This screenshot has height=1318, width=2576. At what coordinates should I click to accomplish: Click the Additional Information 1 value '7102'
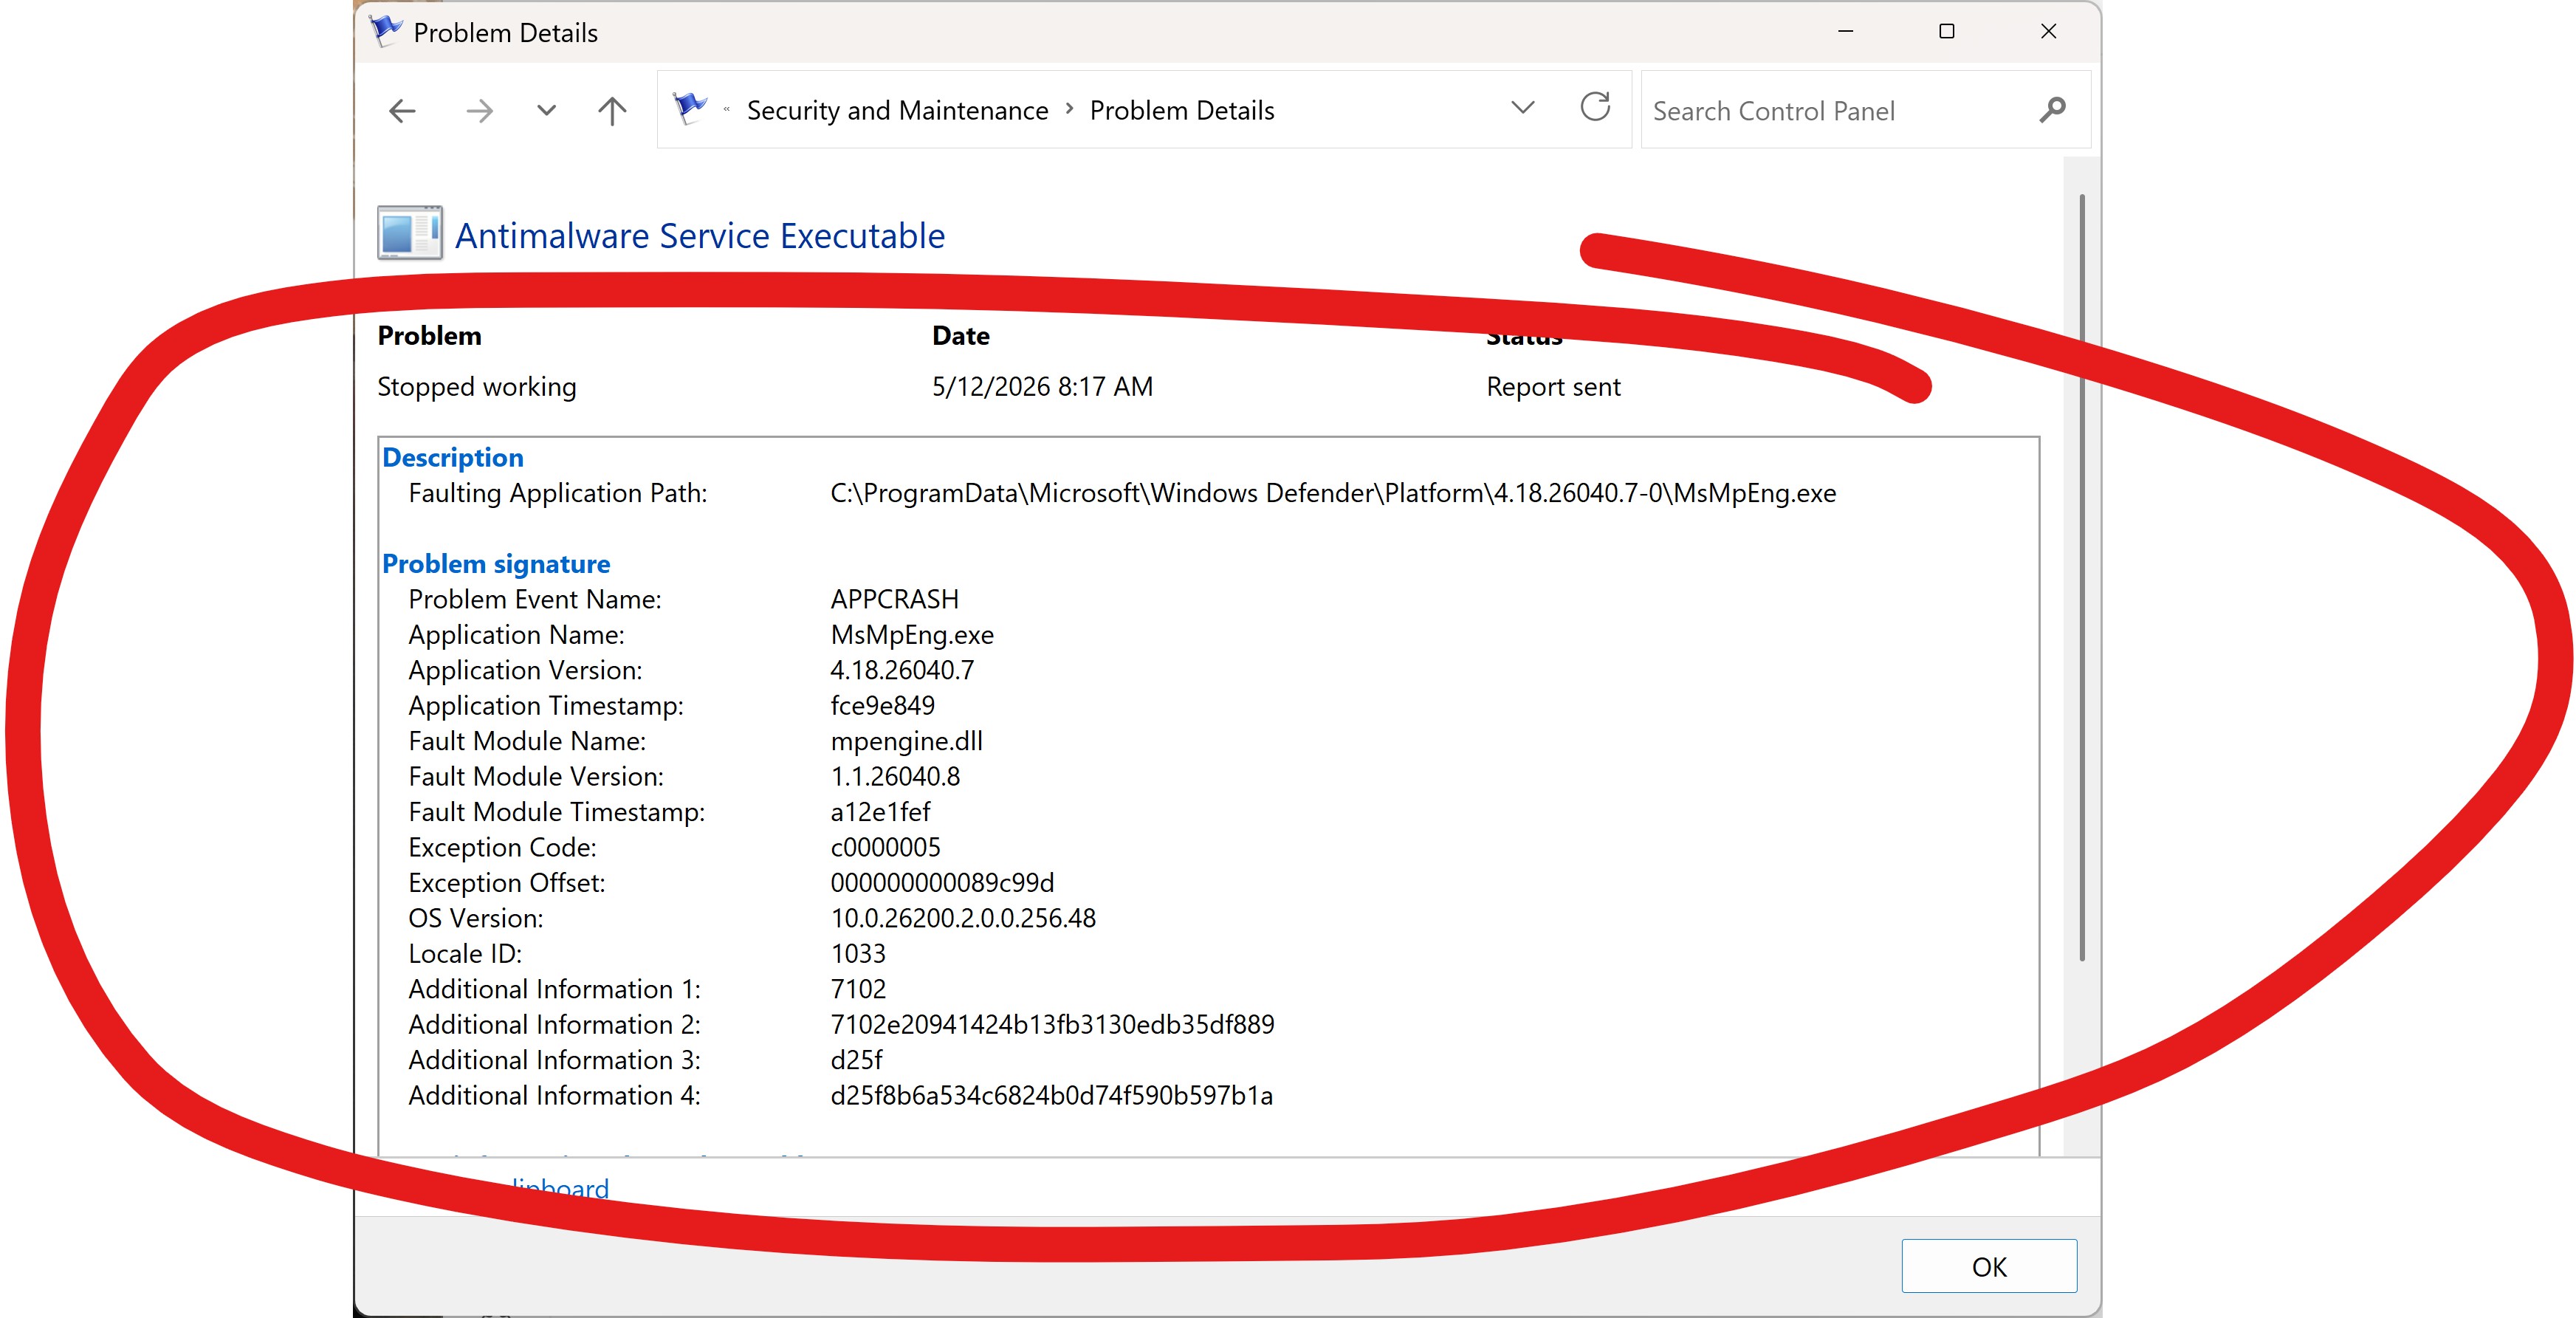click(858, 989)
